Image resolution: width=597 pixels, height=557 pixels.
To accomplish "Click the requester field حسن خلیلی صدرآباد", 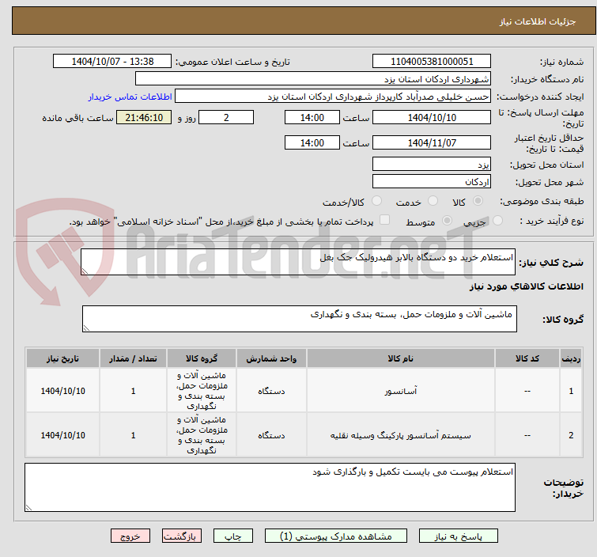I will click(333, 97).
